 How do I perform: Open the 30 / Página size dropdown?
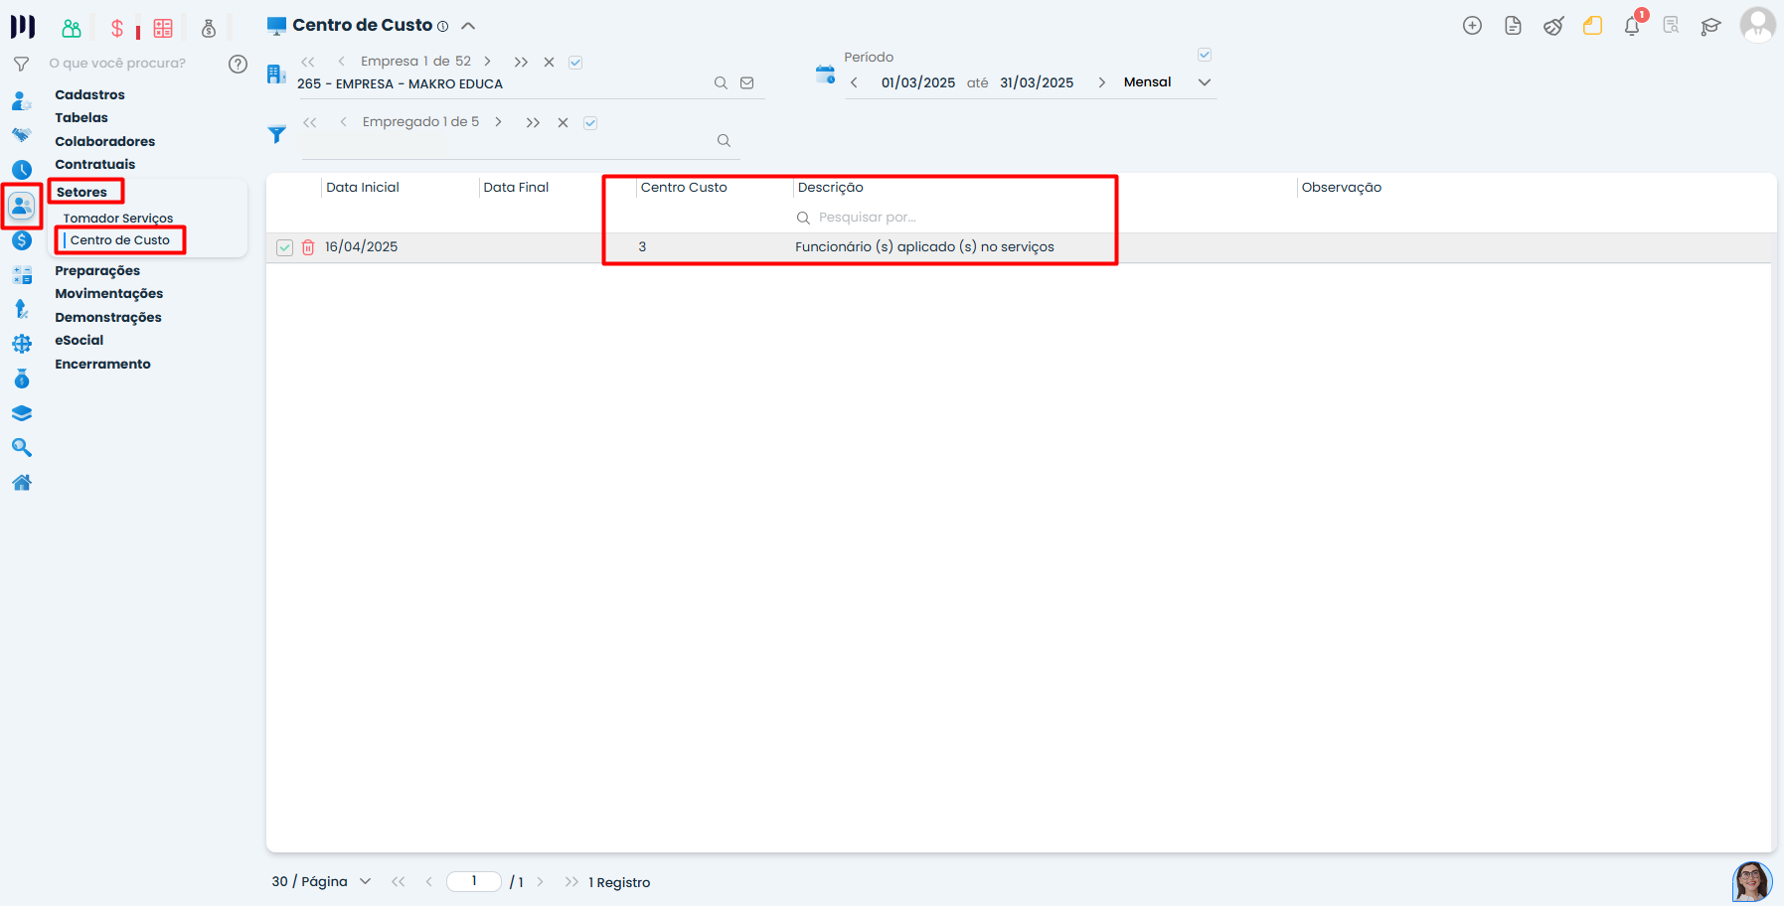tap(321, 882)
